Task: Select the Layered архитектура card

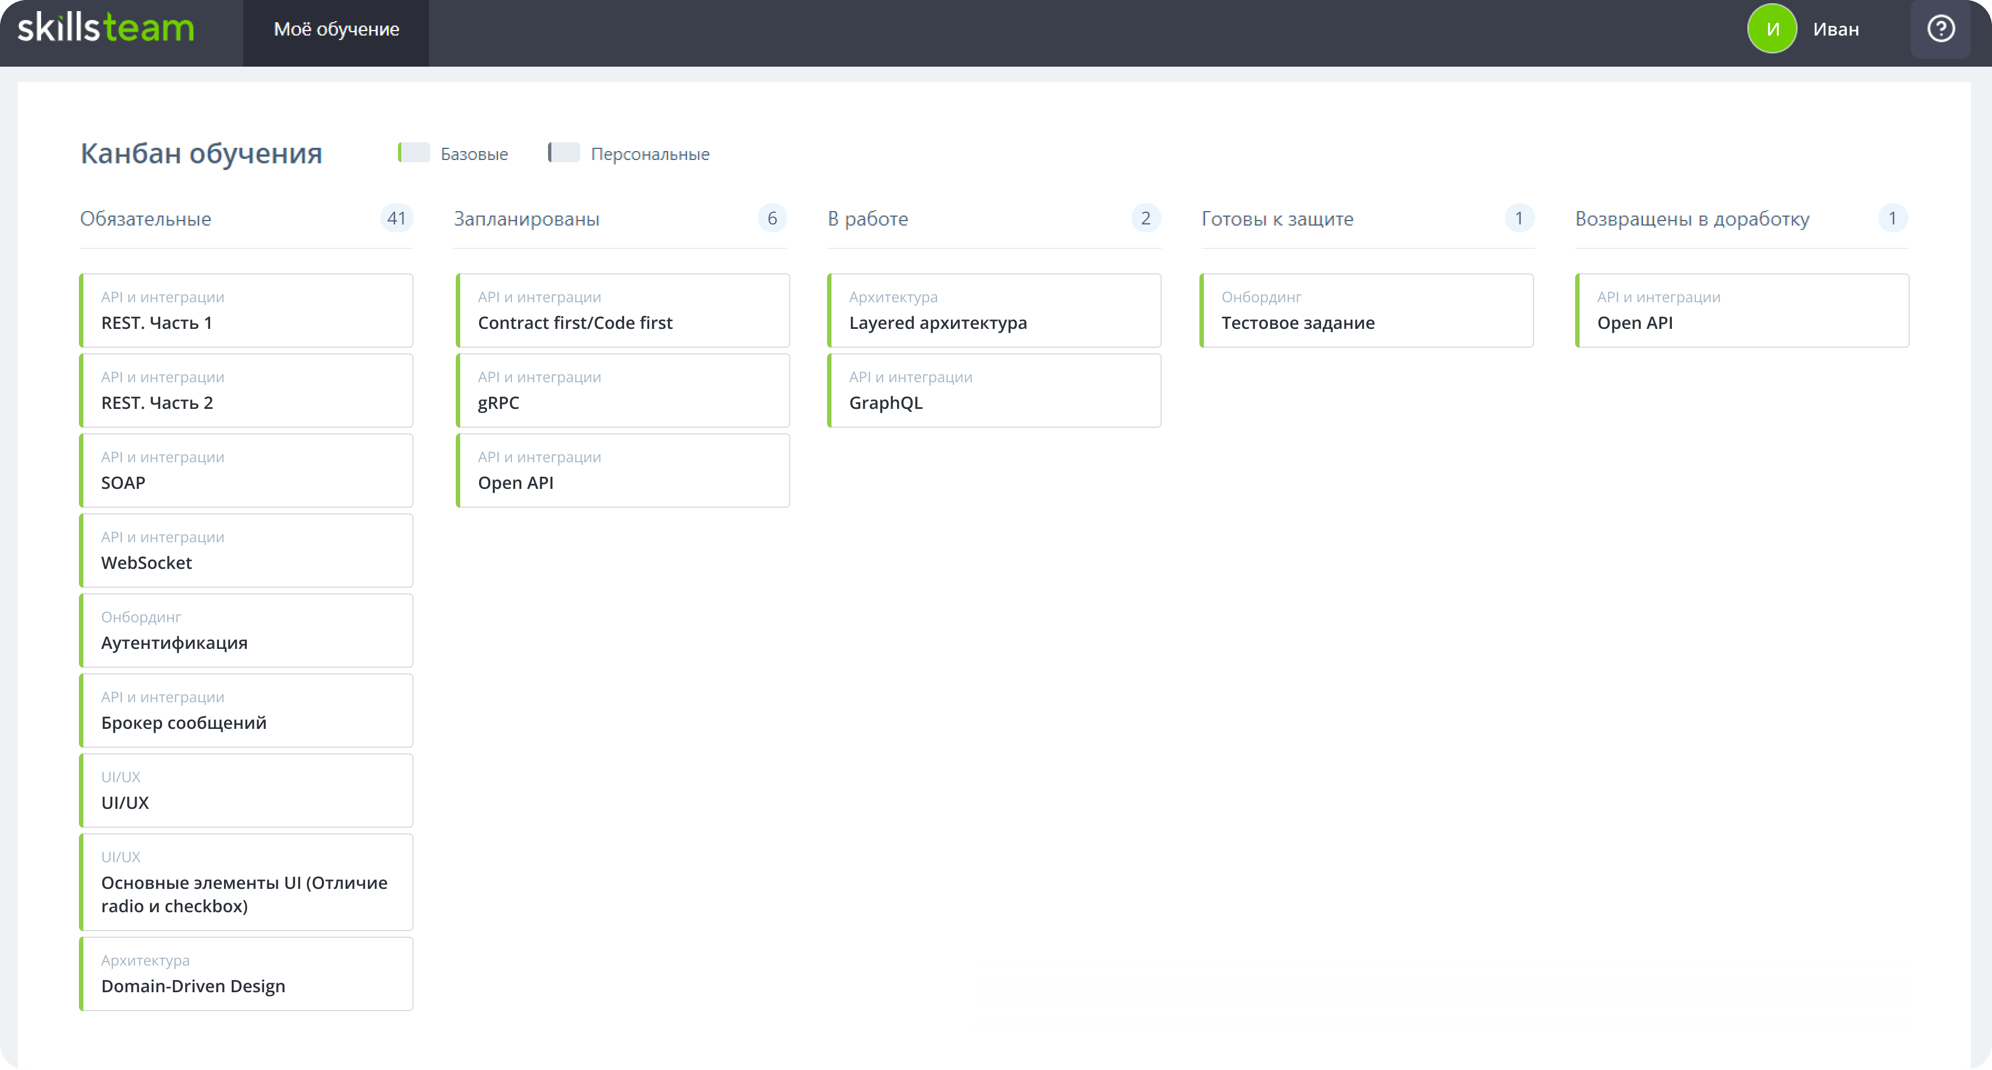Action: coord(994,311)
